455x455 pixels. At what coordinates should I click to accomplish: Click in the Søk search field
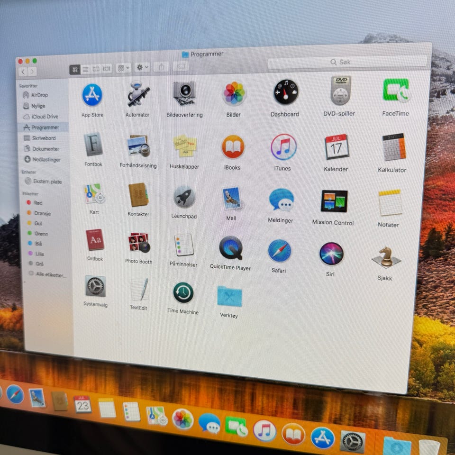(347, 62)
